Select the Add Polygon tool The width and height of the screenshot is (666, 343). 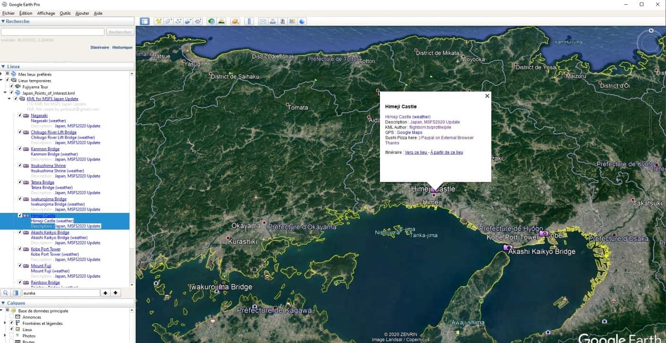click(169, 21)
